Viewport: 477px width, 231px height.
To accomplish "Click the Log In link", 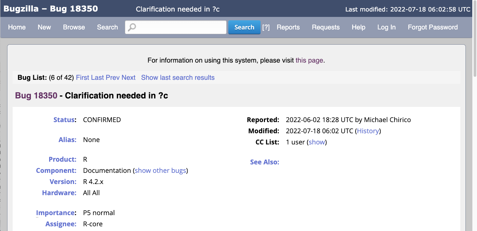I will point(386,27).
